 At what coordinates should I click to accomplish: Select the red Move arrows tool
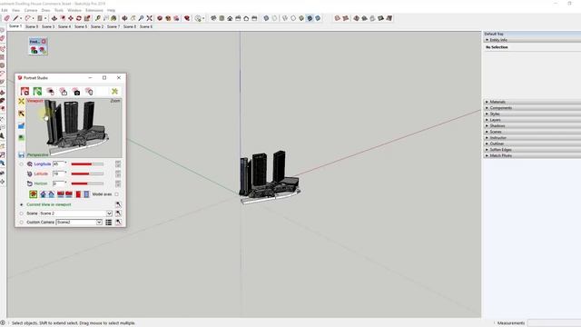[x=71, y=18]
